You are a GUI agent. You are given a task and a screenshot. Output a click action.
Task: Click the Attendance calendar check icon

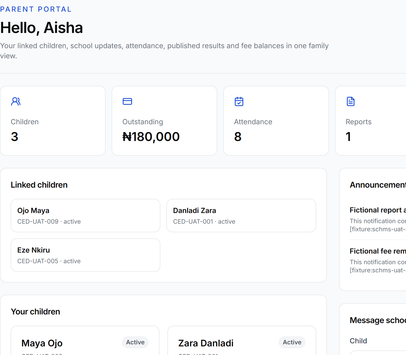click(x=239, y=101)
